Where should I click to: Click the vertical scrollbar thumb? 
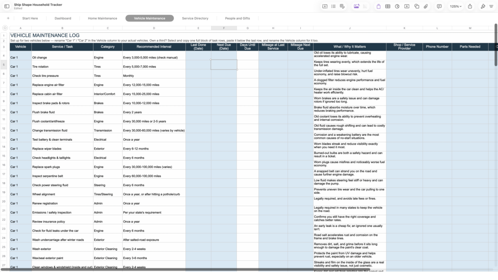[496, 45]
